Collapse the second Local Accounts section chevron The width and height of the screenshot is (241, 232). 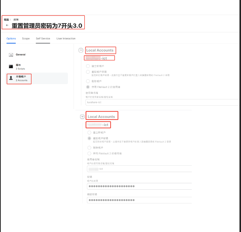(x=82, y=117)
